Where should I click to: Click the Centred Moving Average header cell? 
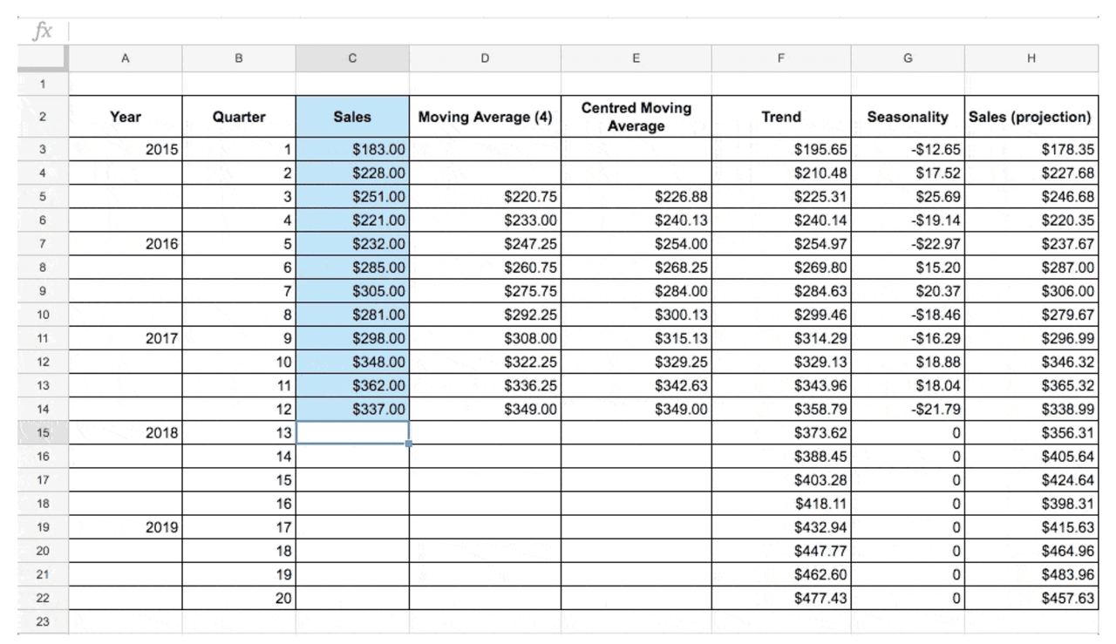coord(636,117)
